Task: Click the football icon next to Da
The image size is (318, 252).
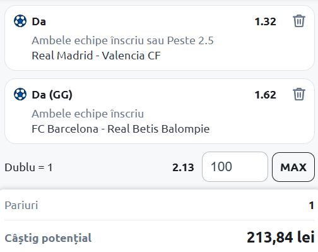Action: point(20,21)
